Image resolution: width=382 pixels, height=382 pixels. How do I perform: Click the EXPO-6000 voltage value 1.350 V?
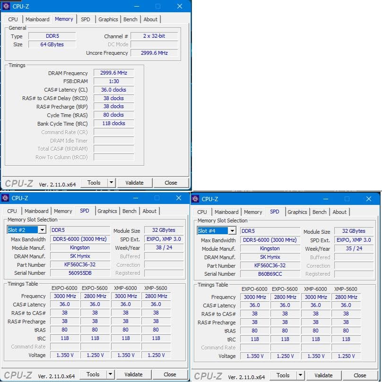[x=65, y=355]
